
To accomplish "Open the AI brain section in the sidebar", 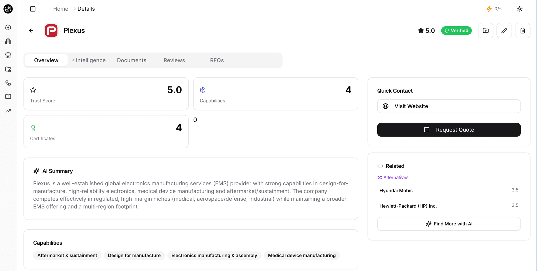I will point(8,27).
